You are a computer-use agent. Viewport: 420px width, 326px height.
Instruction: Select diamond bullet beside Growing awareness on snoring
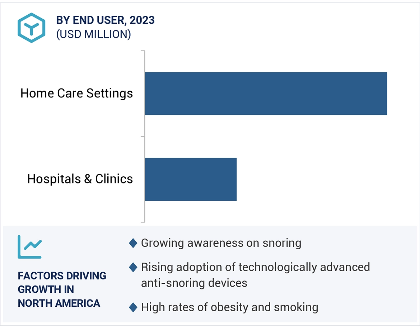(133, 243)
